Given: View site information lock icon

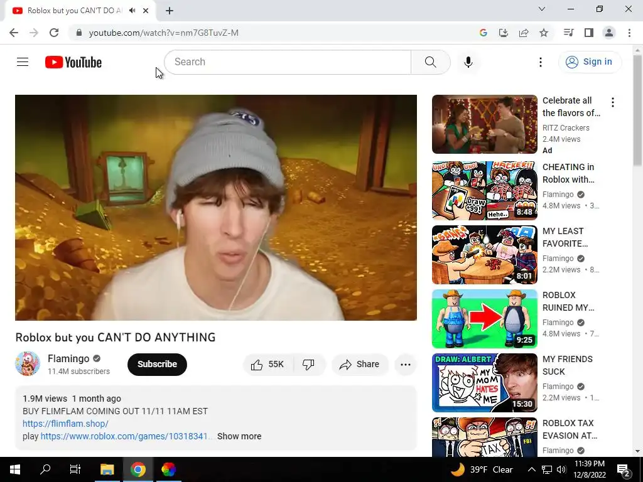Looking at the screenshot, I should tap(79, 33).
